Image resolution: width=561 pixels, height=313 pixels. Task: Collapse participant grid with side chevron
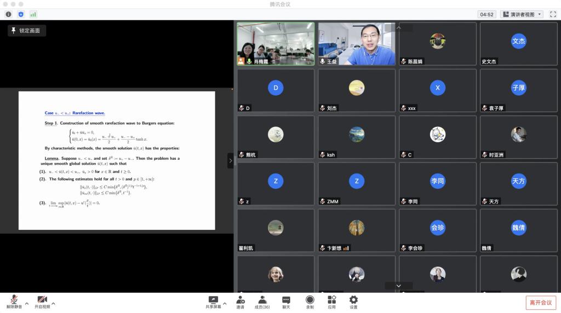[x=231, y=160]
